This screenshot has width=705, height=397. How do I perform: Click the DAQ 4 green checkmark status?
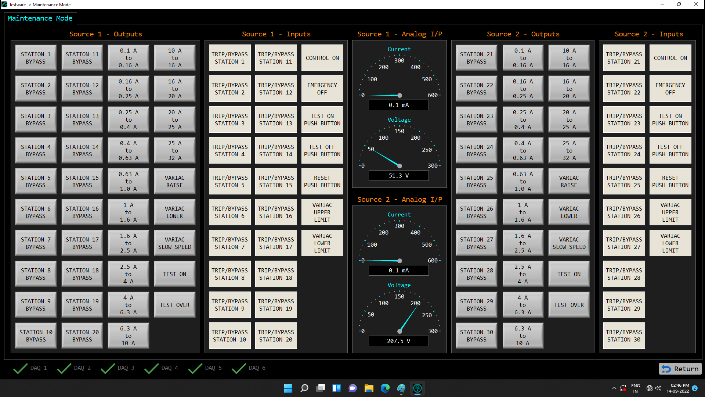(152, 368)
